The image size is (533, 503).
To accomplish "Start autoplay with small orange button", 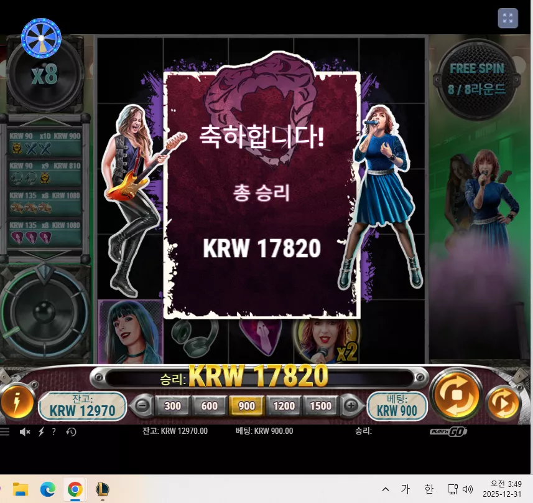I will tap(504, 403).
